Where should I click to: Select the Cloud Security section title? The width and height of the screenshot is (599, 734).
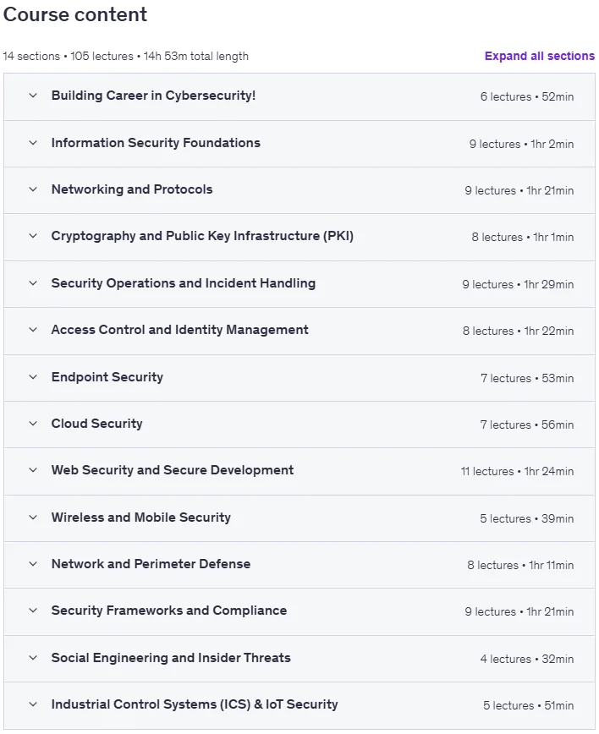pyautogui.click(x=97, y=423)
